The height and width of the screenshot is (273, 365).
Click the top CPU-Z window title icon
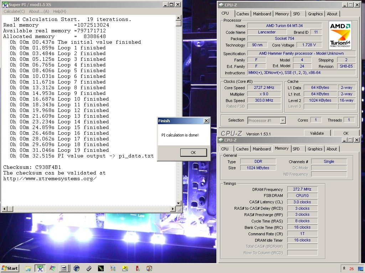221,5
